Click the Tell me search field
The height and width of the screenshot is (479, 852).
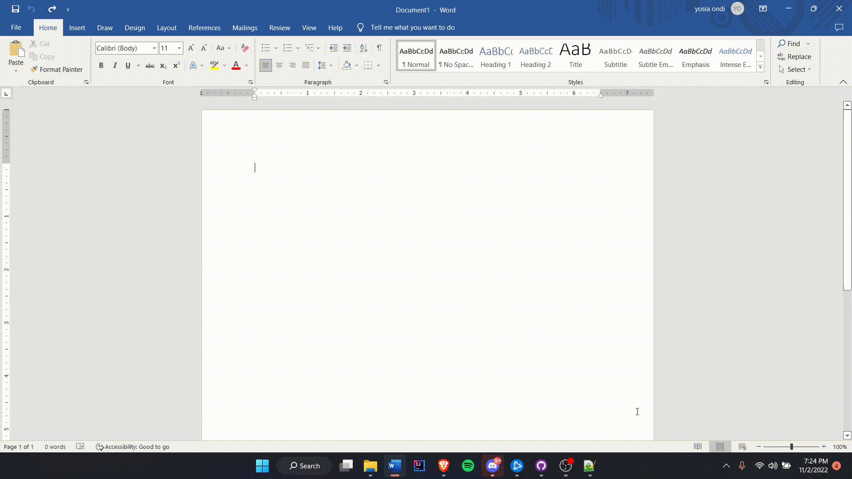pyautogui.click(x=412, y=27)
